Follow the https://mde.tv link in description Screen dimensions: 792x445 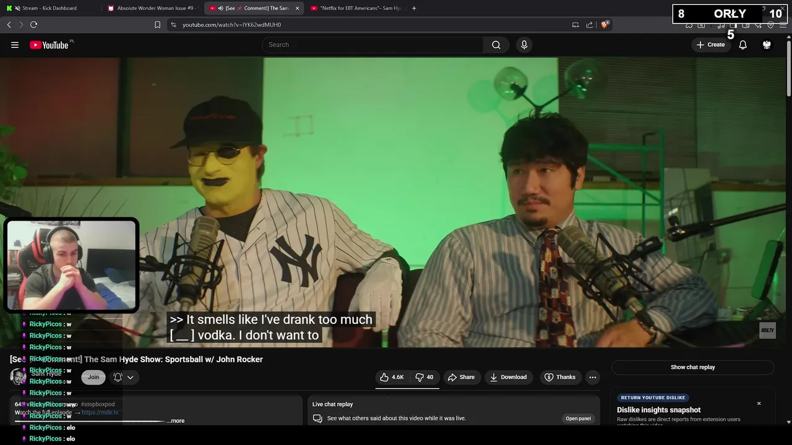(x=100, y=412)
